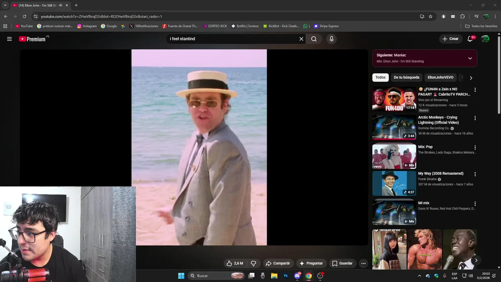501x282 pixels.
Task: Open YouTube notifications bell
Action: point(470,39)
